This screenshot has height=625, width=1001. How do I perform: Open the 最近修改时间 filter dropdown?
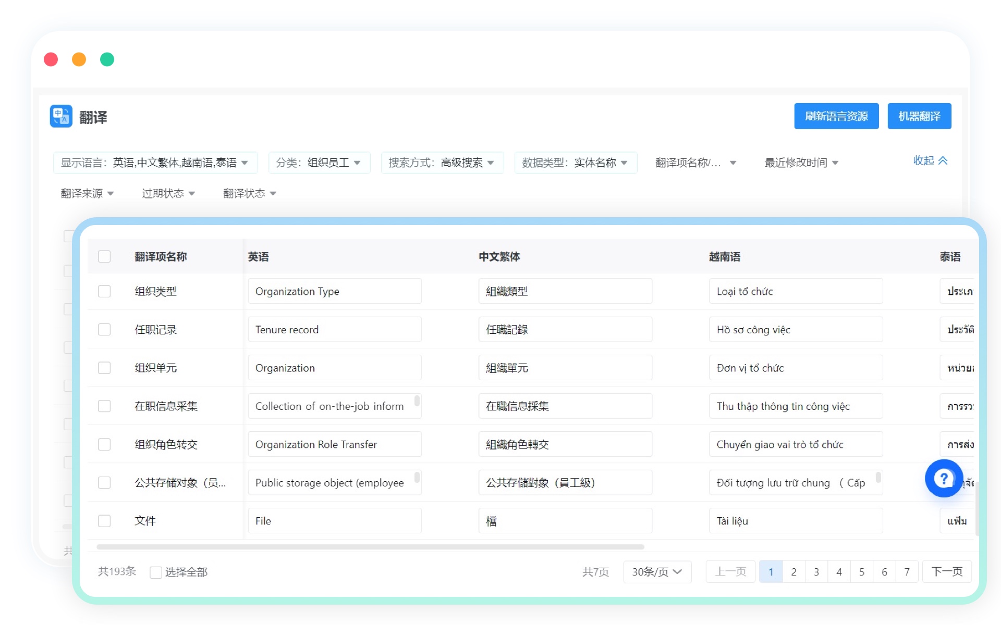(801, 162)
